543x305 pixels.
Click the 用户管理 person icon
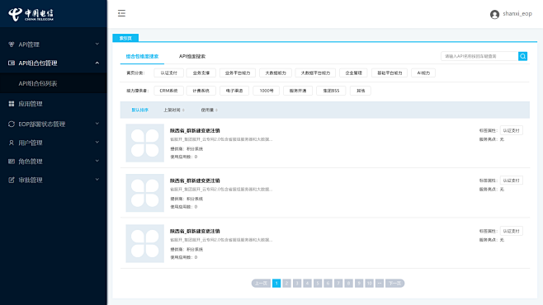(12, 143)
